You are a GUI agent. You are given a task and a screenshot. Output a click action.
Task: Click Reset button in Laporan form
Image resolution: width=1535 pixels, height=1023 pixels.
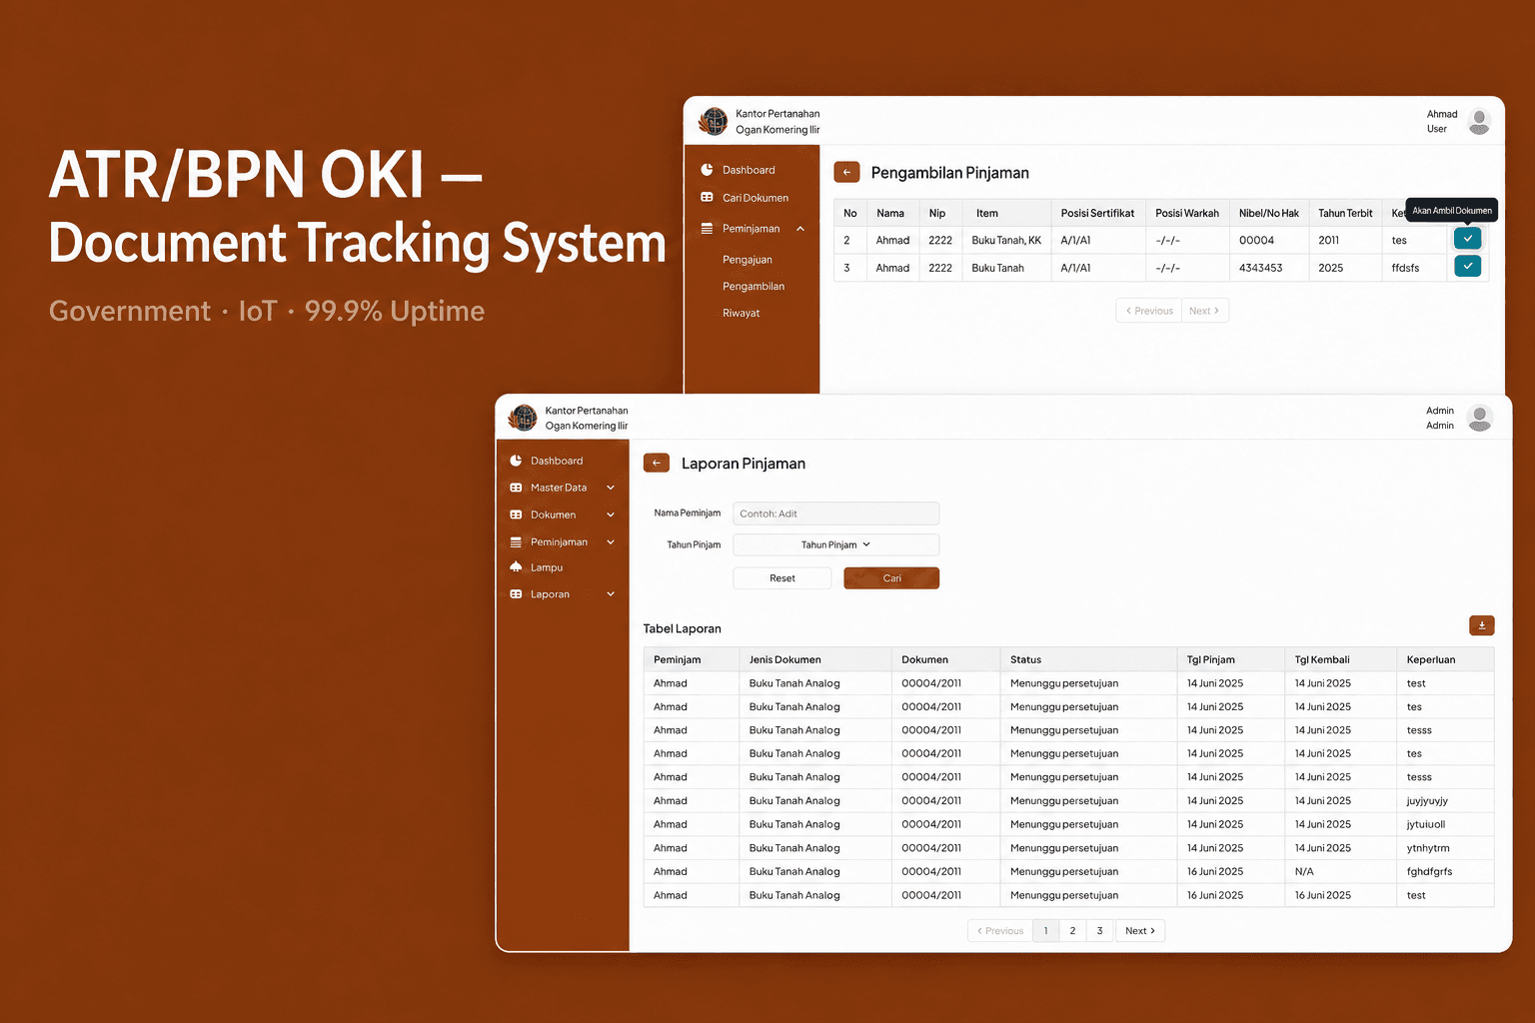pyautogui.click(x=782, y=578)
